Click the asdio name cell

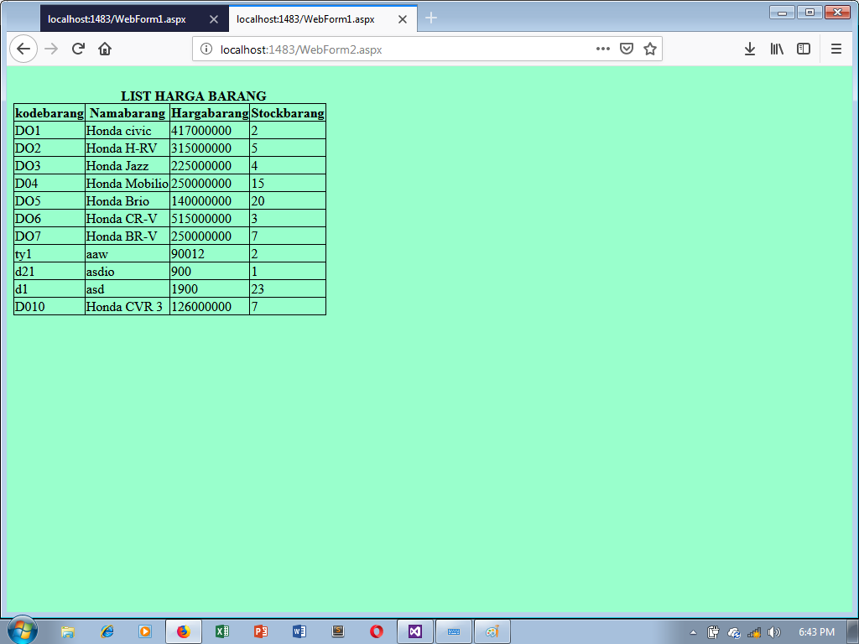click(x=128, y=271)
